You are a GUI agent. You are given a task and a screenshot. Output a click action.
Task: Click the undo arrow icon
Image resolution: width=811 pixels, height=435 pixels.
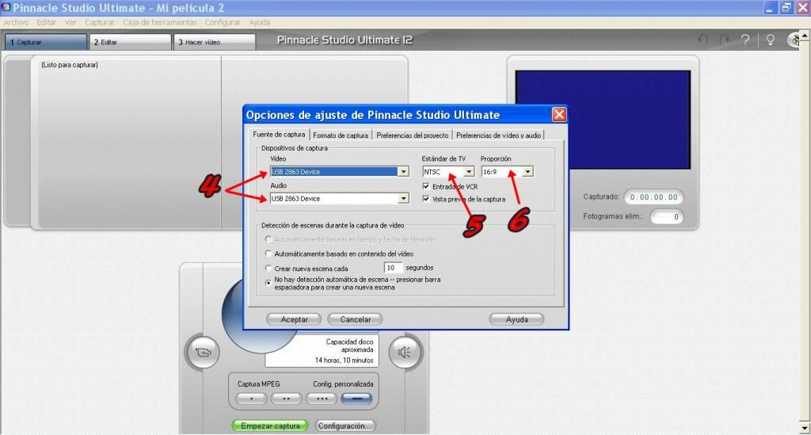[x=702, y=40]
